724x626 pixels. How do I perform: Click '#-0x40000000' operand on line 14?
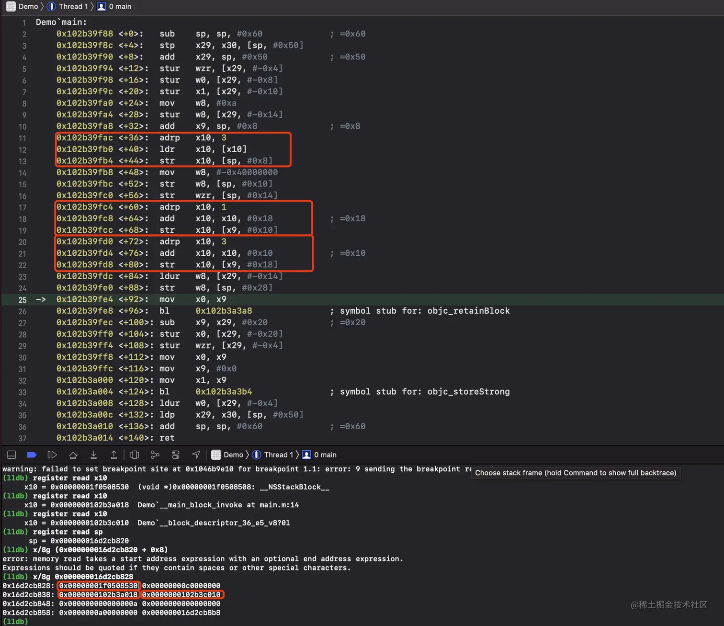pos(247,172)
